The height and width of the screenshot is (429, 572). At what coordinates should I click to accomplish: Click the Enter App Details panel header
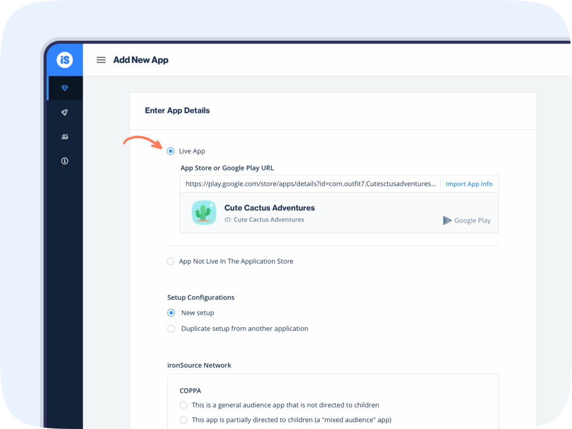point(177,110)
